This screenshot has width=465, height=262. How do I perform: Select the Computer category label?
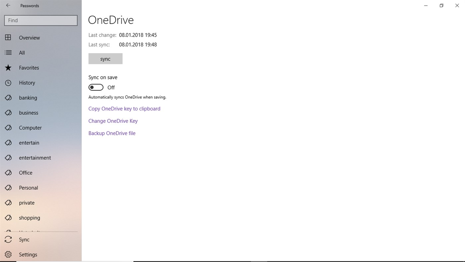click(x=30, y=128)
